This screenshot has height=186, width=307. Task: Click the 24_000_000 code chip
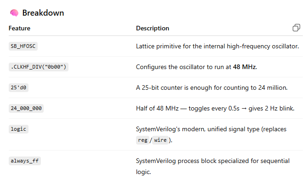27,108
